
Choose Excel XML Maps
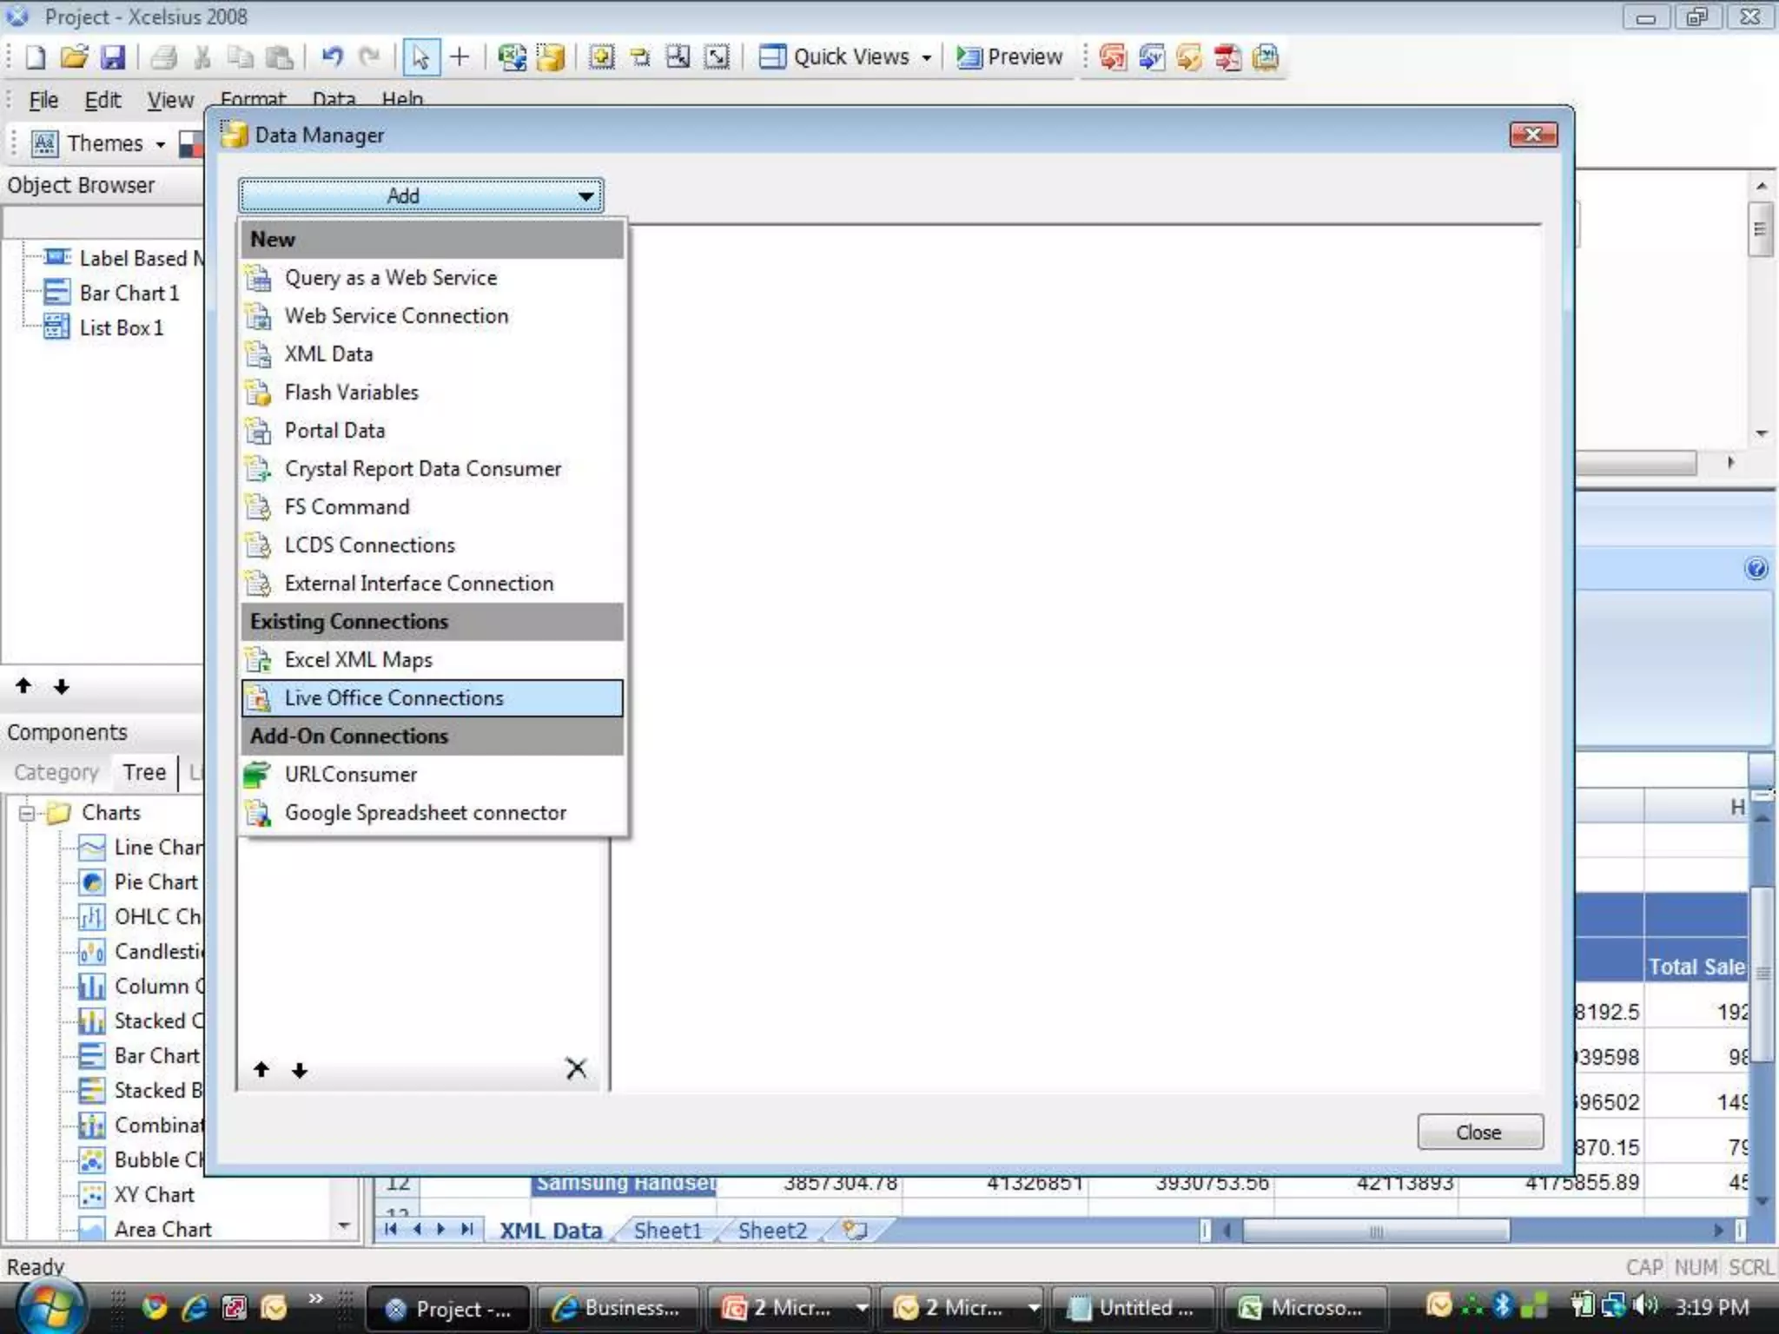coord(433,660)
